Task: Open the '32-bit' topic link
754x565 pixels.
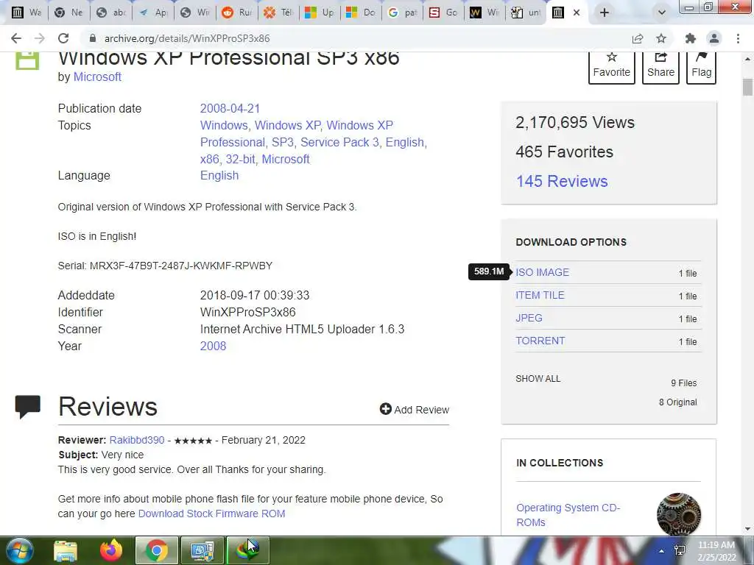Action: [x=241, y=159]
